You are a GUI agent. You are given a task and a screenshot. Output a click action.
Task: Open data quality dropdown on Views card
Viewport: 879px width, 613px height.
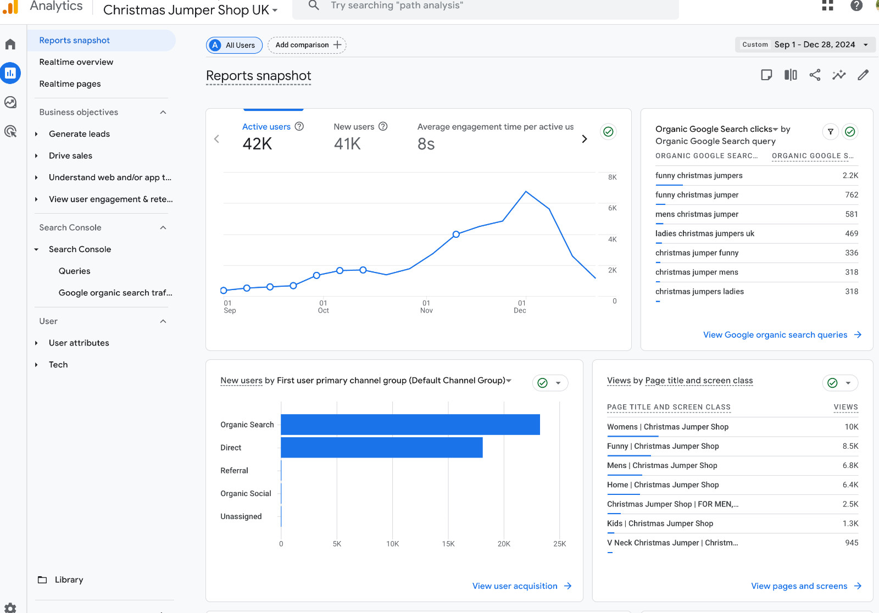pyautogui.click(x=848, y=383)
